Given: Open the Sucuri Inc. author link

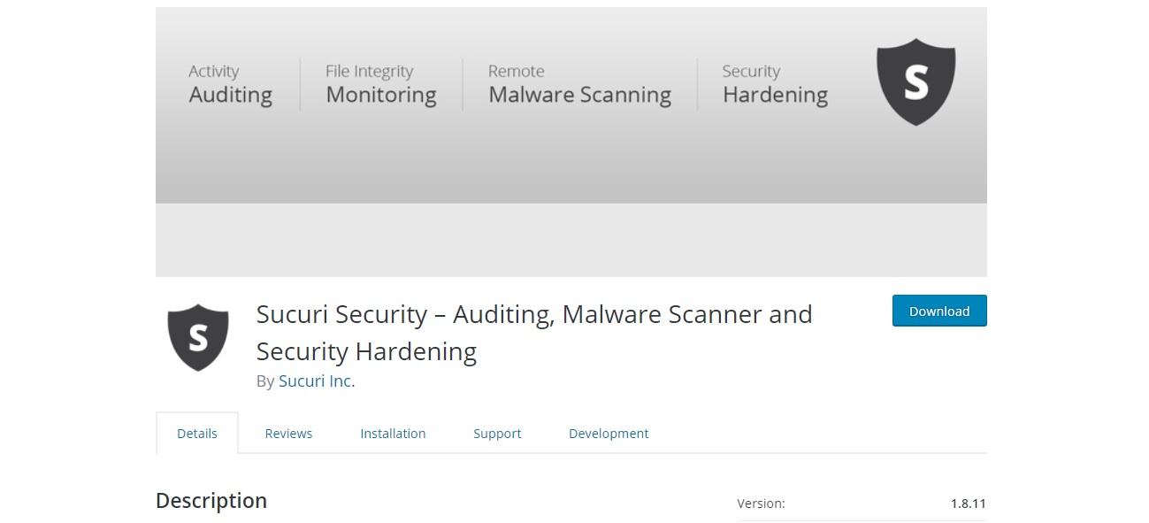Looking at the screenshot, I should click(x=317, y=381).
